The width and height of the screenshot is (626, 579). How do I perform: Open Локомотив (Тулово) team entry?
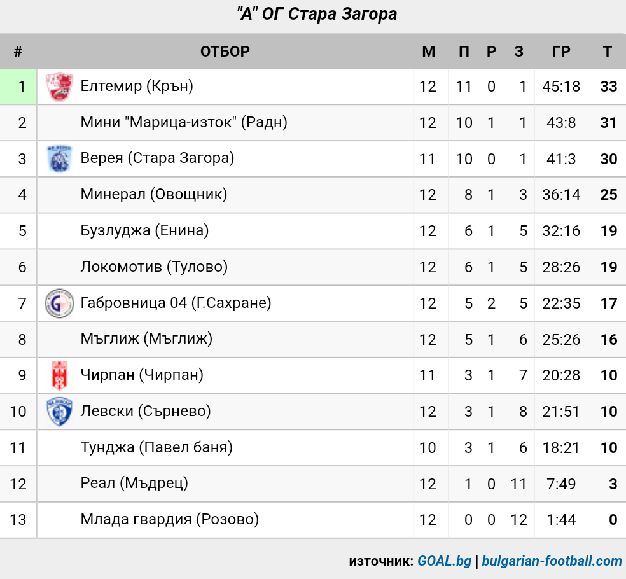pyautogui.click(x=154, y=267)
